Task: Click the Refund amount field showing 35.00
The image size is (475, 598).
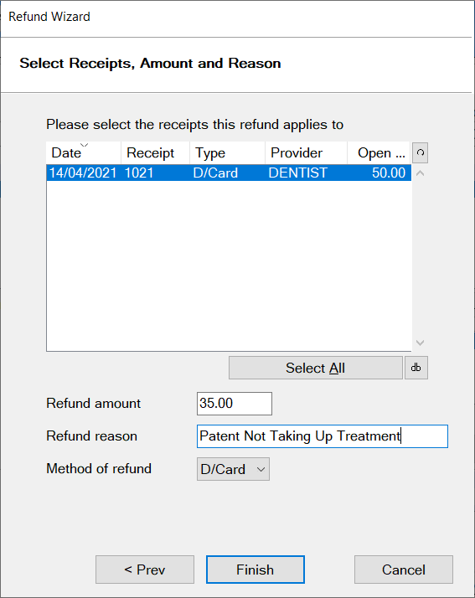Action: tap(235, 404)
